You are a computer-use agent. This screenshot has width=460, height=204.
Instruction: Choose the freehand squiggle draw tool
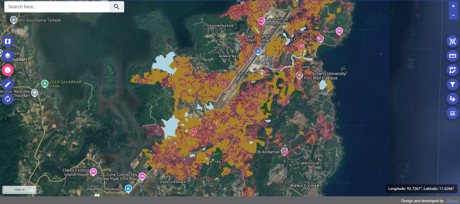pos(452,99)
